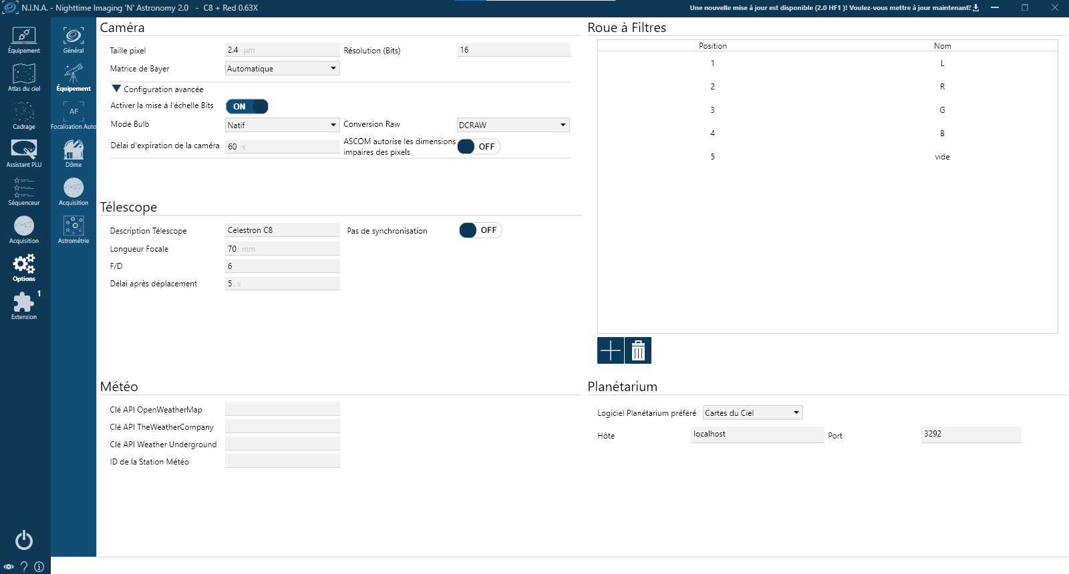Click the eye icon at bottom left
Viewport: 1069px width, 574px height.
(9, 567)
